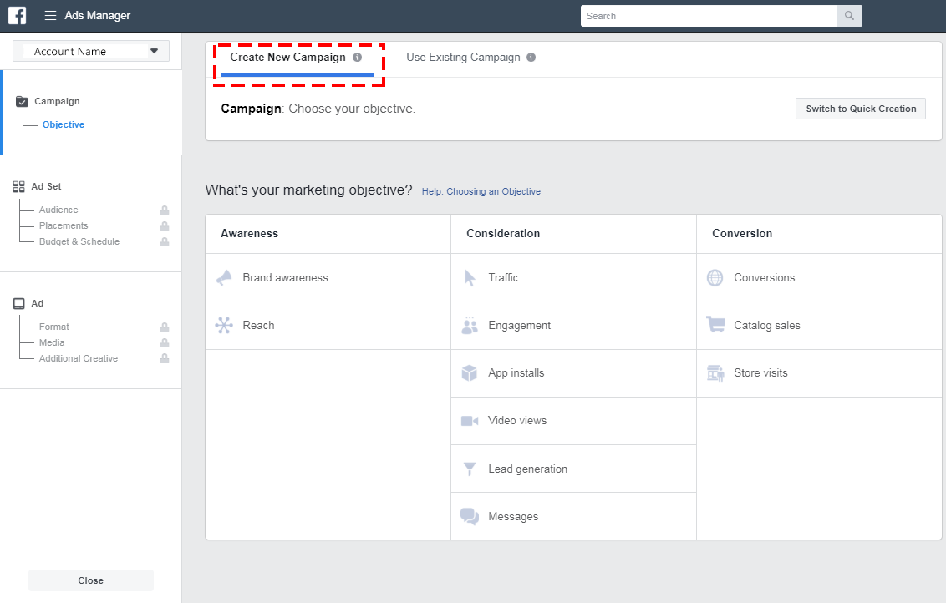This screenshot has width=946, height=603.
Task: Choose the Reach objective label
Action: click(258, 325)
